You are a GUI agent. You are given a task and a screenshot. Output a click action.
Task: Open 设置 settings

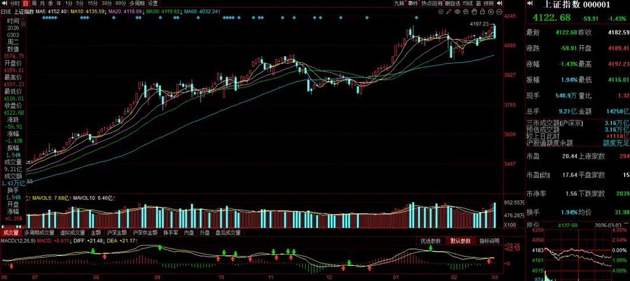pos(153,3)
